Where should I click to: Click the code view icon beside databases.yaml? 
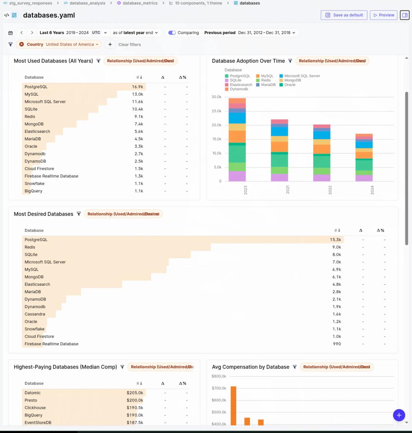7,15
